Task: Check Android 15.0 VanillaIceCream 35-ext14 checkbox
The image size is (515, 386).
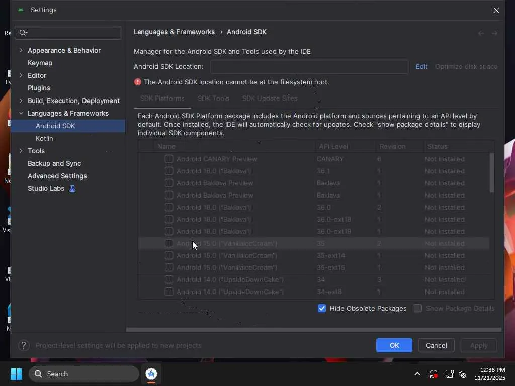Action: click(x=169, y=255)
